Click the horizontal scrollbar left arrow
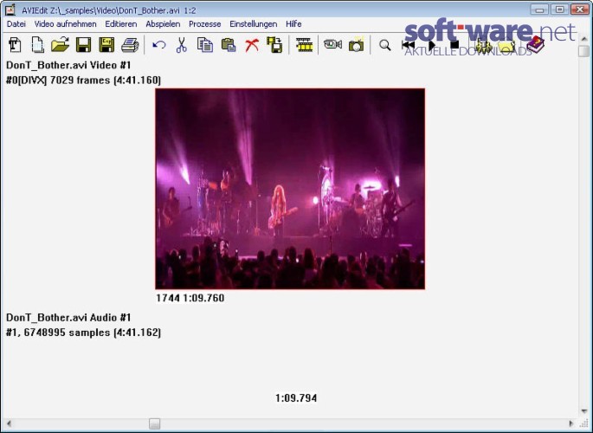 pyautogui.click(x=9, y=423)
